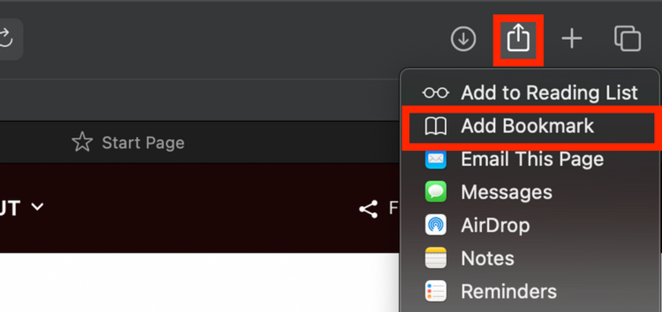Image resolution: width=662 pixels, height=312 pixels.
Task: Click the reload page icon
Action: [6, 39]
